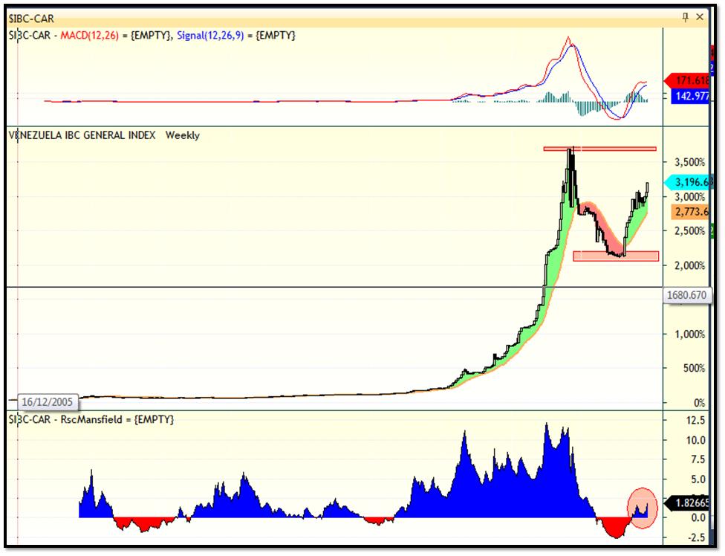
Task: Click the VENEZUELA IBC GENERAL INDEX title
Action: pyautogui.click(x=82, y=135)
